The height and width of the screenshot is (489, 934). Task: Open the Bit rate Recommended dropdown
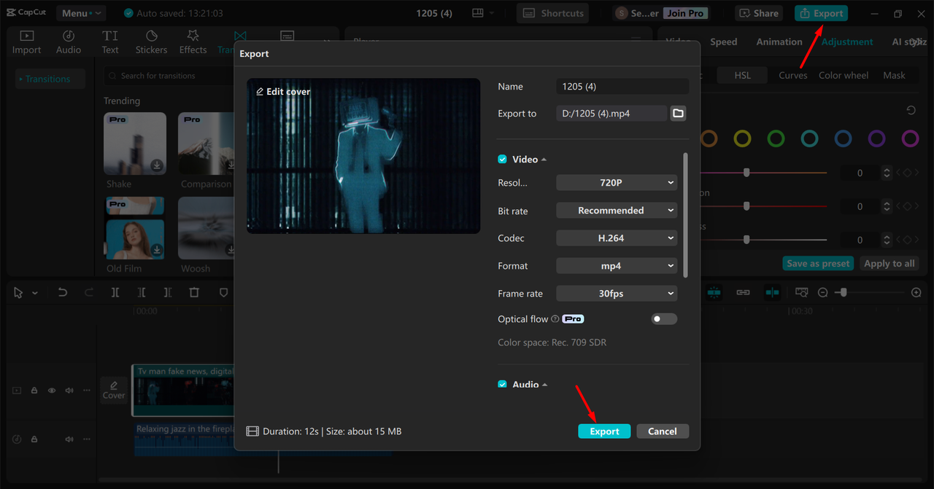617,211
